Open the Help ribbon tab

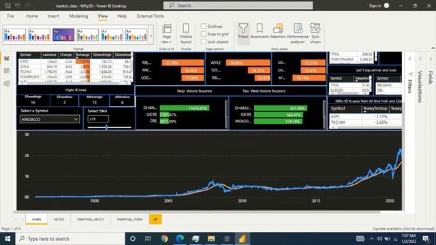[122, 16]
